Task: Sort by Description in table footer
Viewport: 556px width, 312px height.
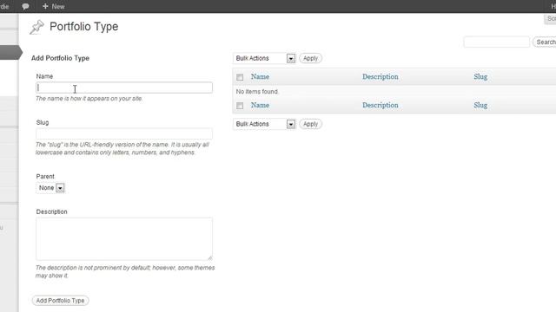Action: (381, 106)
